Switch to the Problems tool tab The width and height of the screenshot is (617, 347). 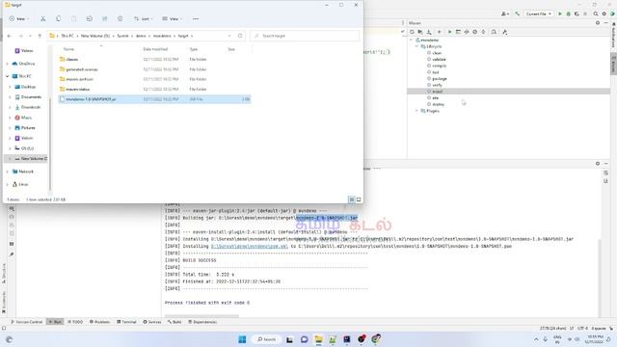click(100, 322)
